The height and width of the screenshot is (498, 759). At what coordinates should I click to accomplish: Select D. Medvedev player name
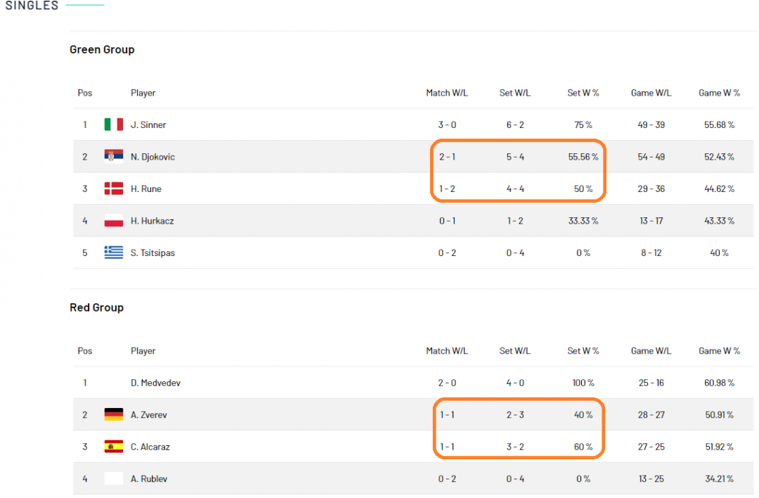155,383
